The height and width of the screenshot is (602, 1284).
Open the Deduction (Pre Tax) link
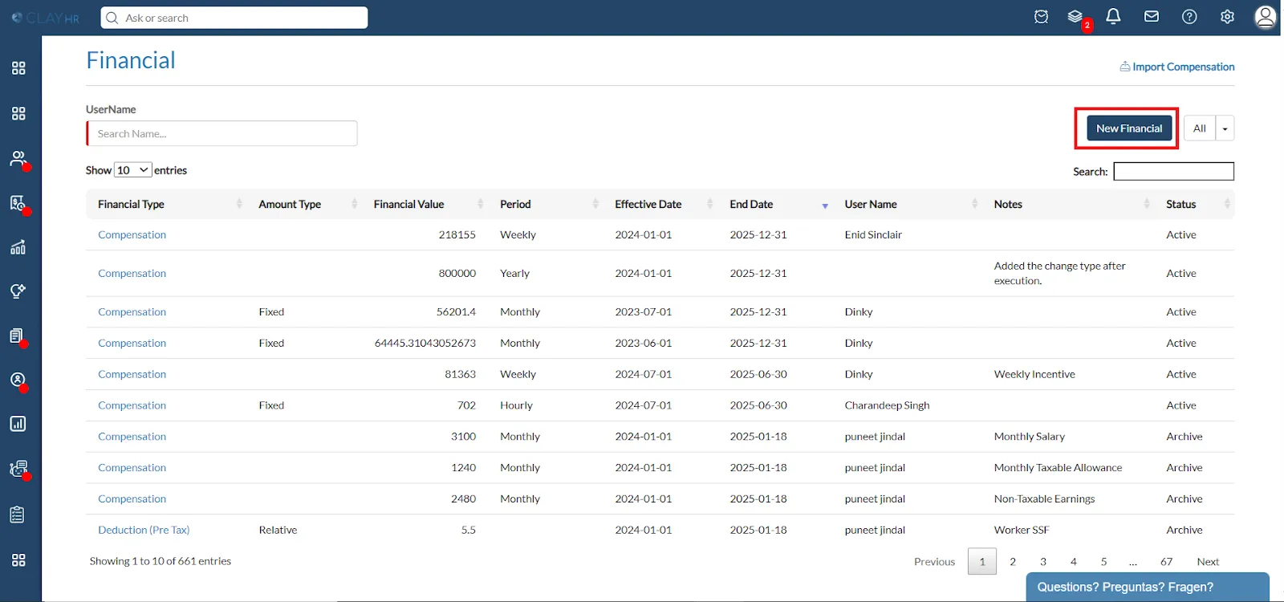pyautogui.click(x=144, y=531)
